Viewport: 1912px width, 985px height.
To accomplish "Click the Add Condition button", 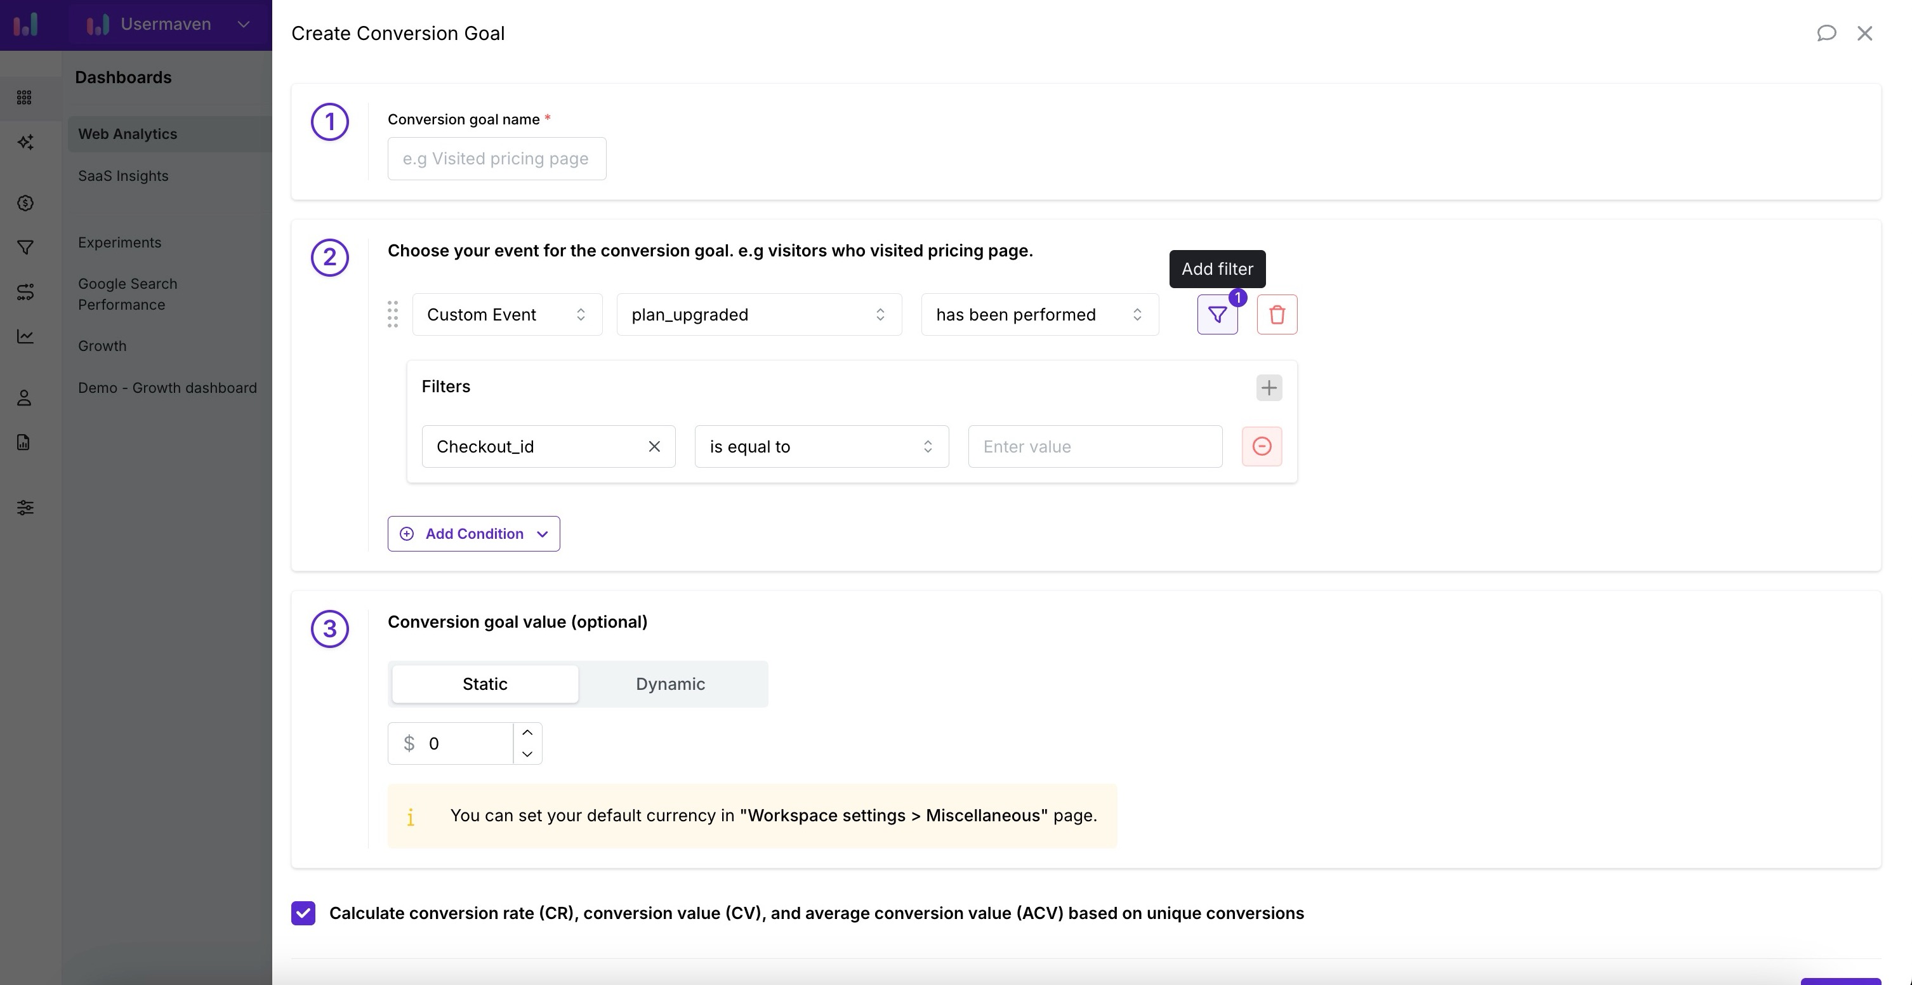I will (x=473, y=533).
